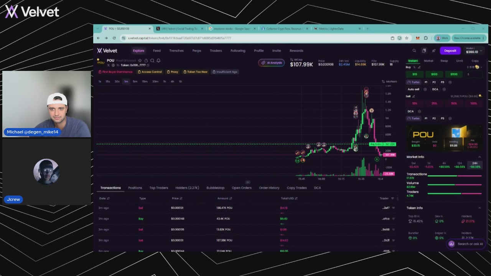Switch to the Holders (2.27K) tab
This screenshot has height=276, width=491.
[187, 188]
